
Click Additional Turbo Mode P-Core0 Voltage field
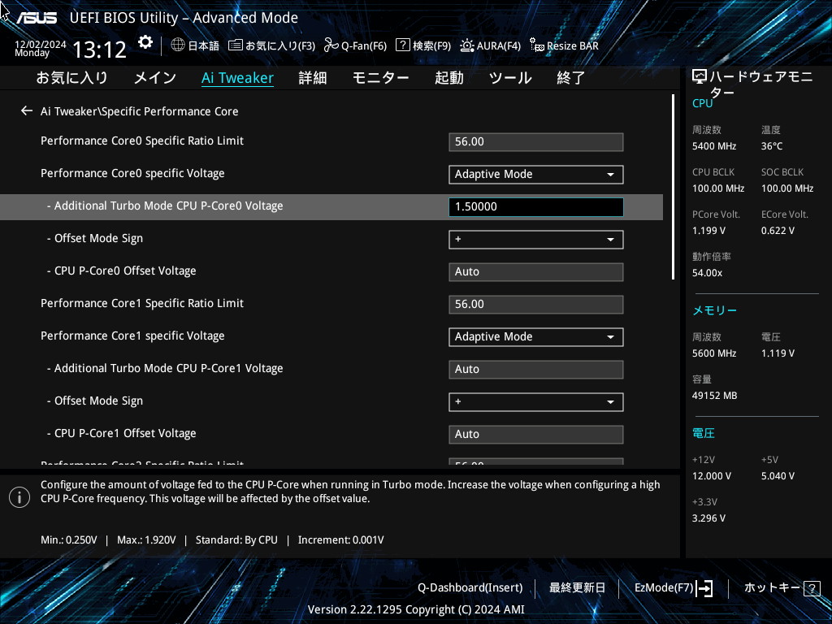pos(536,207)
